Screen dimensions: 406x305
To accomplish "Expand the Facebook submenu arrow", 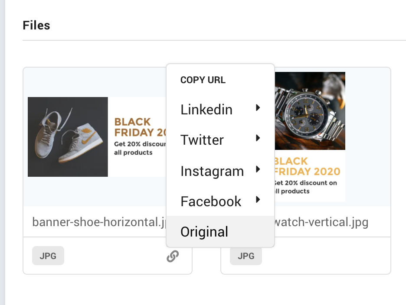I will coord(258,200).
